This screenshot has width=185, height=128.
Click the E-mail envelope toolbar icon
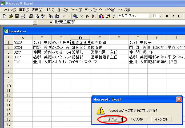[23, 16]
